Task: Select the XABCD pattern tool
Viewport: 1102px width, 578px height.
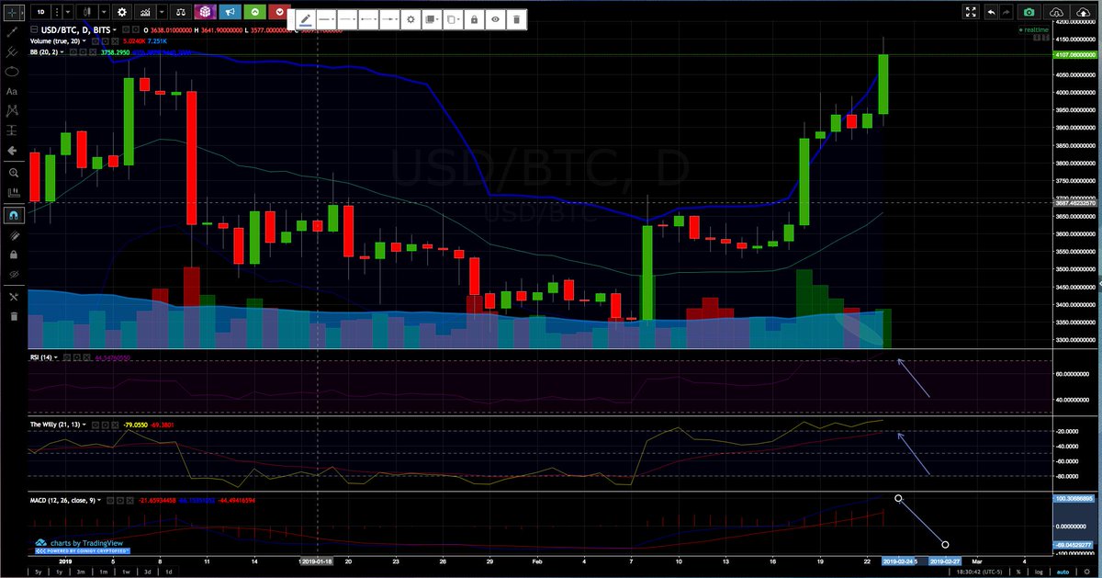Action: coord(12,110)
